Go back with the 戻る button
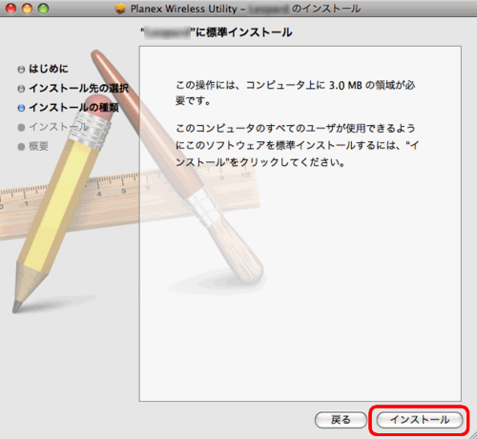 [x=341, y=420]
